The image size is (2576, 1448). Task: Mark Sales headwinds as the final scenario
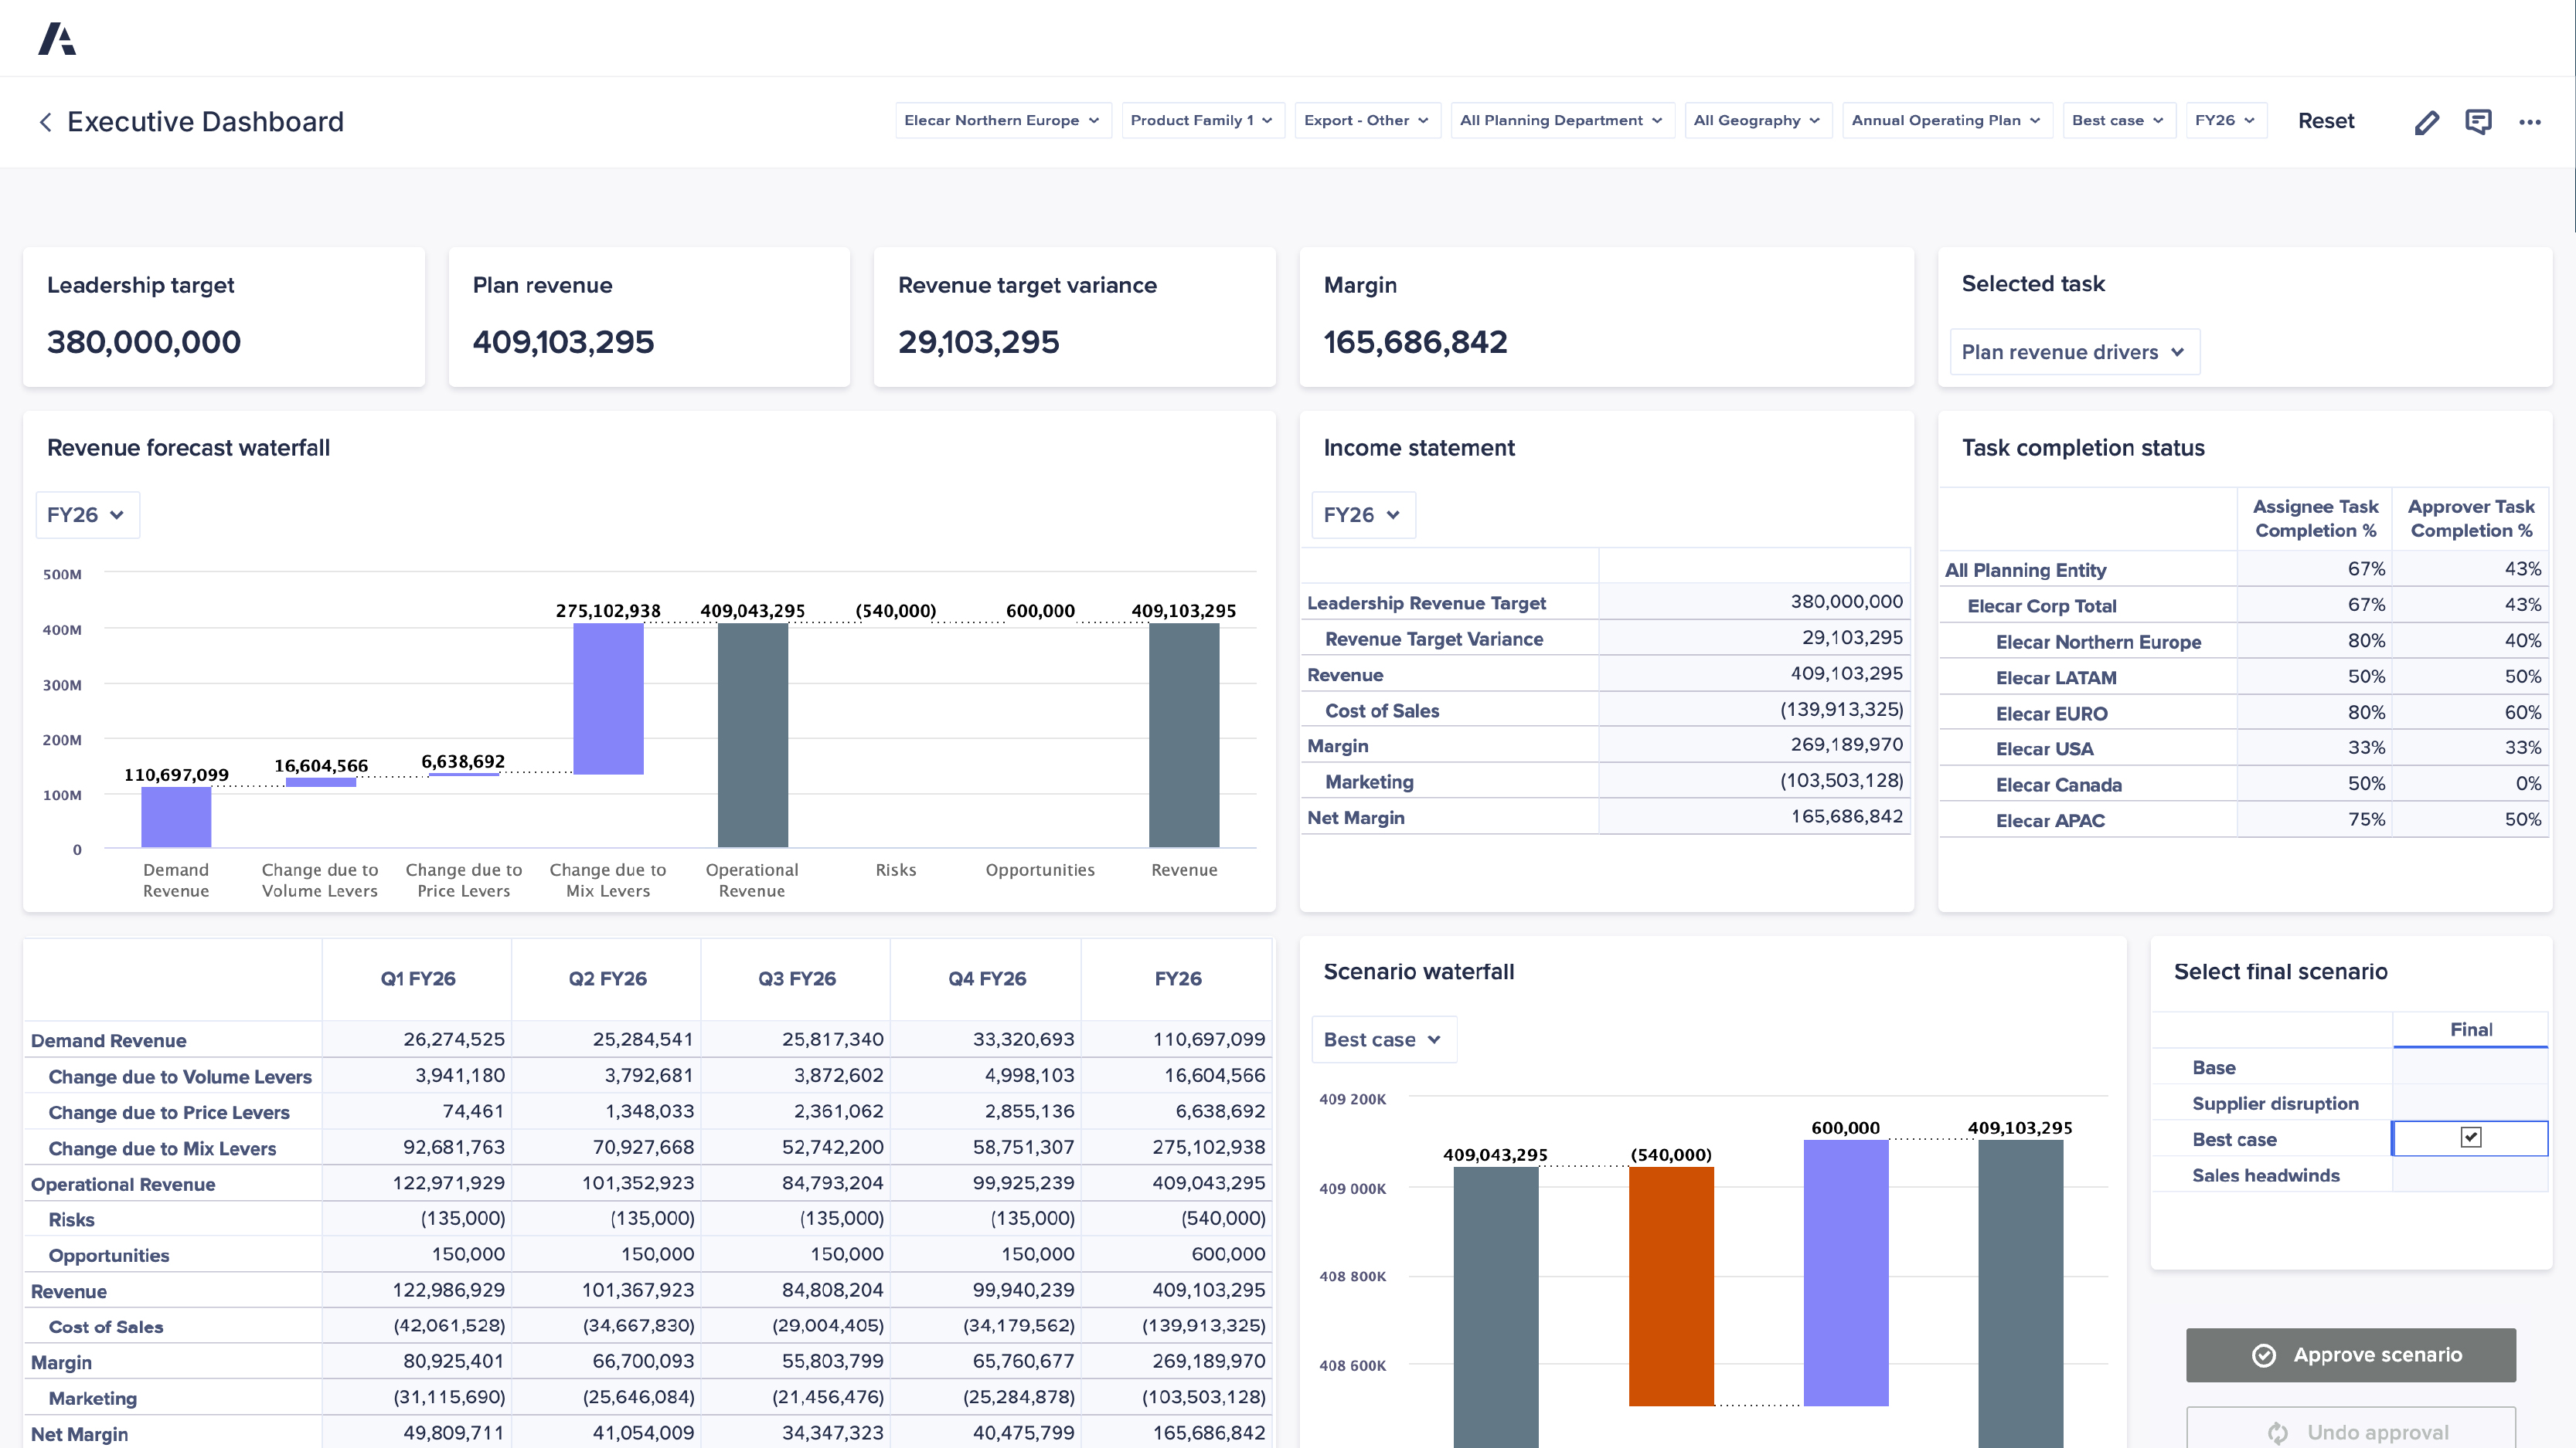pyautogui.click(x=2470, y=1174)
